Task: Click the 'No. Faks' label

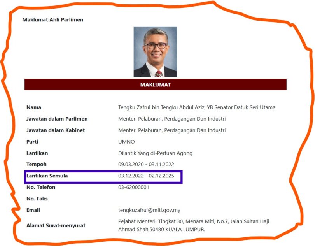Action: [37, 199]
